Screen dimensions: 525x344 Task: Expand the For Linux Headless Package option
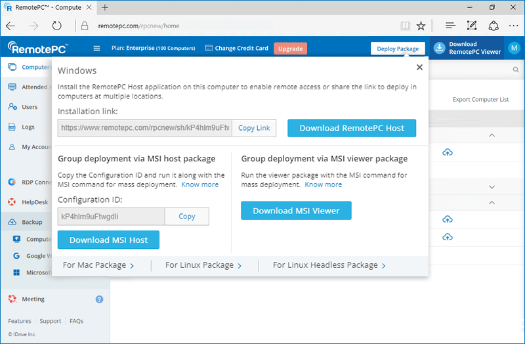(329, 265)
